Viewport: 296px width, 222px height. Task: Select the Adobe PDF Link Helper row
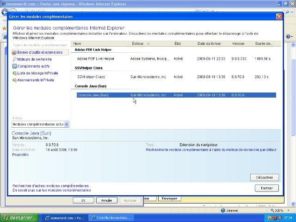[176, 59]
